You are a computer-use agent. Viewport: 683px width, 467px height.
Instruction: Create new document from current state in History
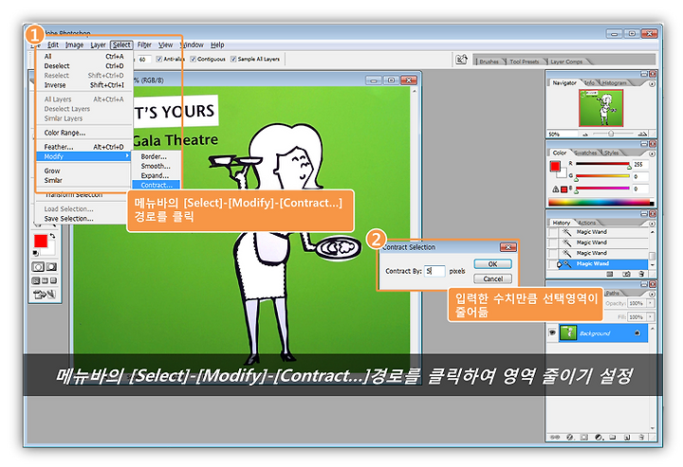[610, 274]
